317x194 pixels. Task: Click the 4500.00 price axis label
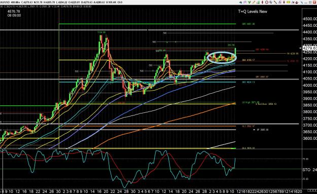[309, 19]
